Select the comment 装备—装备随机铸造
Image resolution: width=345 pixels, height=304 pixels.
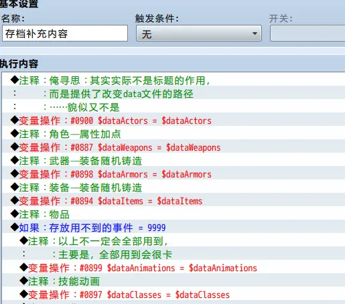click(174, 187)
